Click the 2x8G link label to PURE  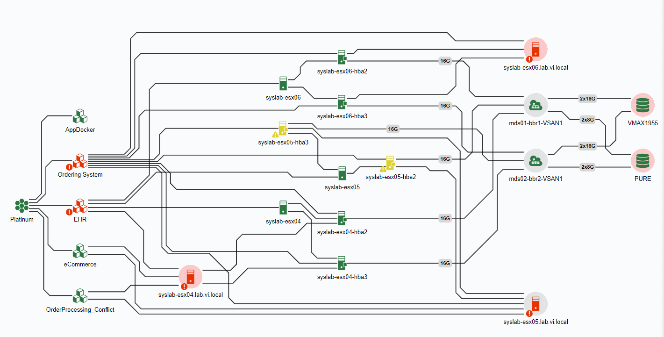(x=587, y=167)
